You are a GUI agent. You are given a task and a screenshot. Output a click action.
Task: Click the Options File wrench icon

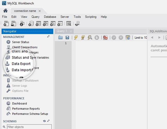[8, 91]
